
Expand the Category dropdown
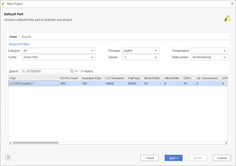coord(92,51)
